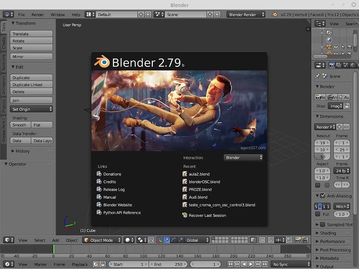Click the 3D View editor type cube icon
Image resolution: width=359 pixels, height=269 pixels.
click(x=9, y=240)
